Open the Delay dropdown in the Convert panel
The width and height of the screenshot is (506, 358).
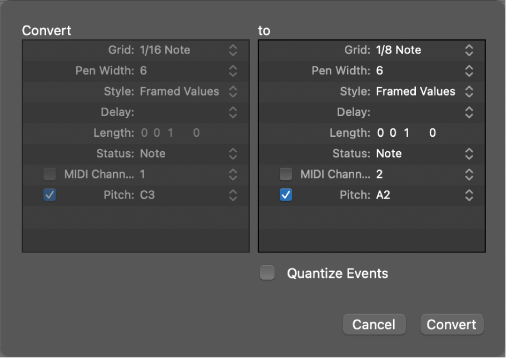coord(233,112)
